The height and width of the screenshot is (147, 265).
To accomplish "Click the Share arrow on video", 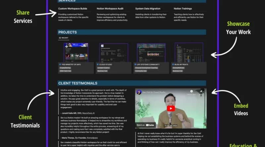I will [201, 91].
